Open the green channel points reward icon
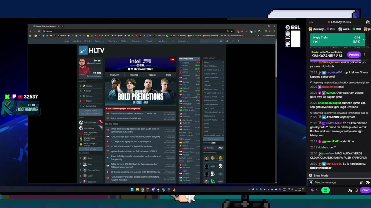This screenshot has height=208, width=371. 325,190
